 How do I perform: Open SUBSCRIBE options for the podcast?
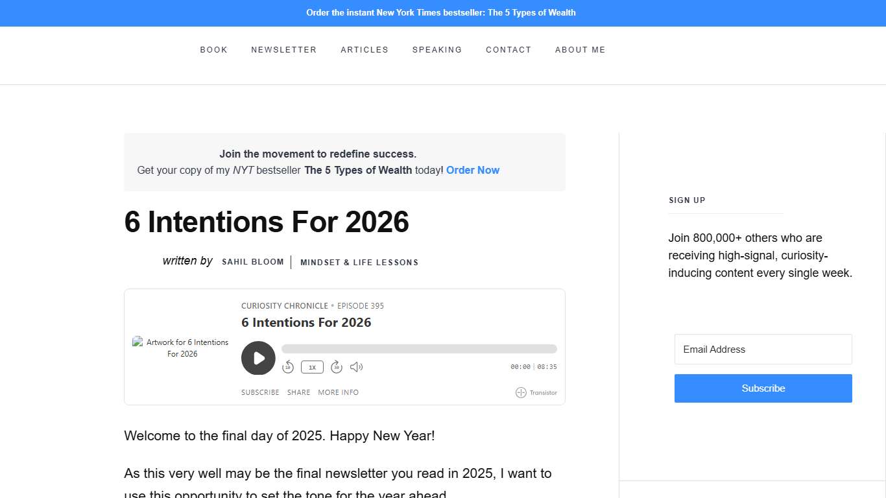tap(260, 392)
